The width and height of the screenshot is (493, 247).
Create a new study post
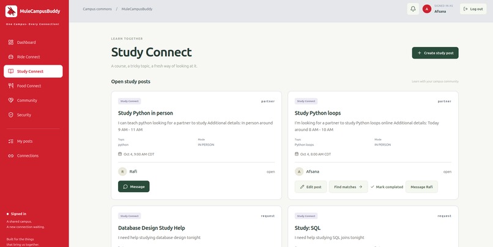(x=435, y=53)
